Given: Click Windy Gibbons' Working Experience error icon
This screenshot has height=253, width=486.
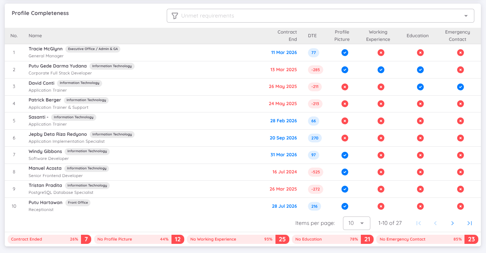Looking at the screenshot, I should pyautogui.click(x=381, y=155).
